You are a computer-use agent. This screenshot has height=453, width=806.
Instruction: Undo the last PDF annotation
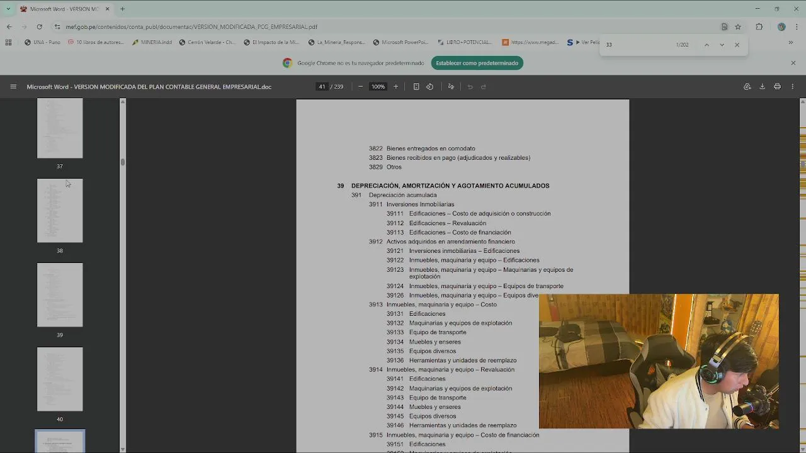[x=470, y=87]
